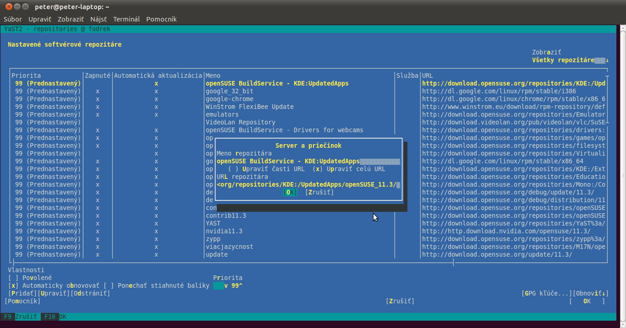Click the URL 'http://download.opensuse.org/update/11.3/'
This screenshot has width=626, height=328.
click(497, 255)
